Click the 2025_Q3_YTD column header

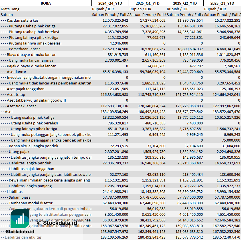222,3
